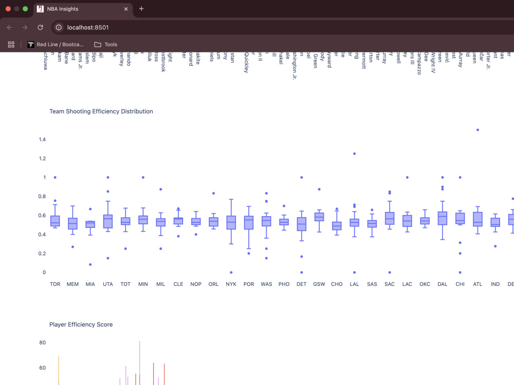Screen dimensions: 514x385
Task: Click the site info icon in the address bar
Action: [x=59, y=28]
